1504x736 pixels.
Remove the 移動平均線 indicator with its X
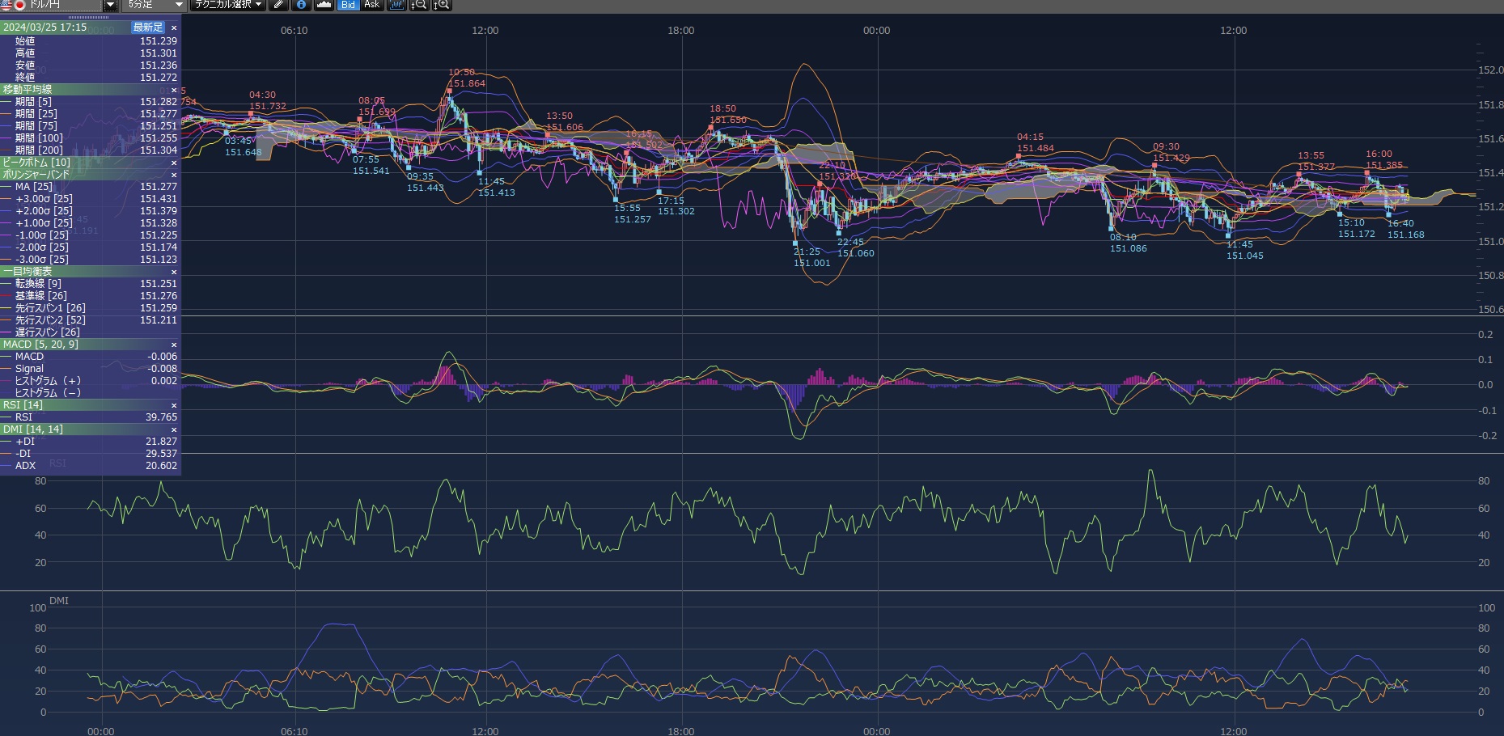(x=174, y=90)
